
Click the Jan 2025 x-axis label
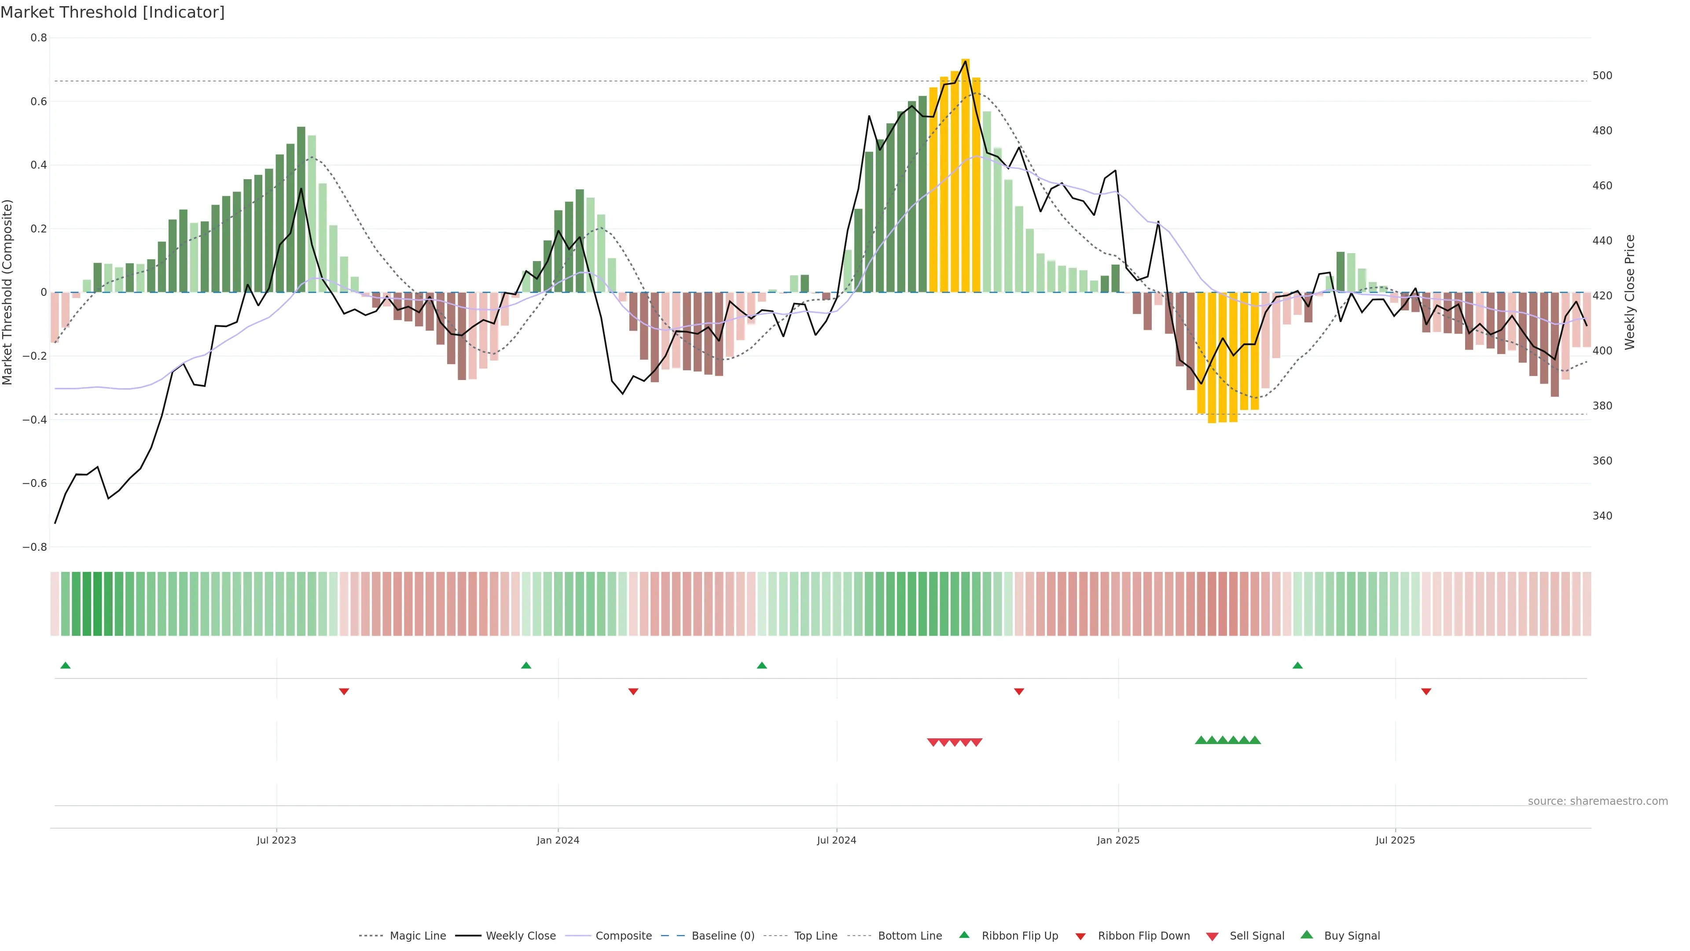[x=1118, y=840]
